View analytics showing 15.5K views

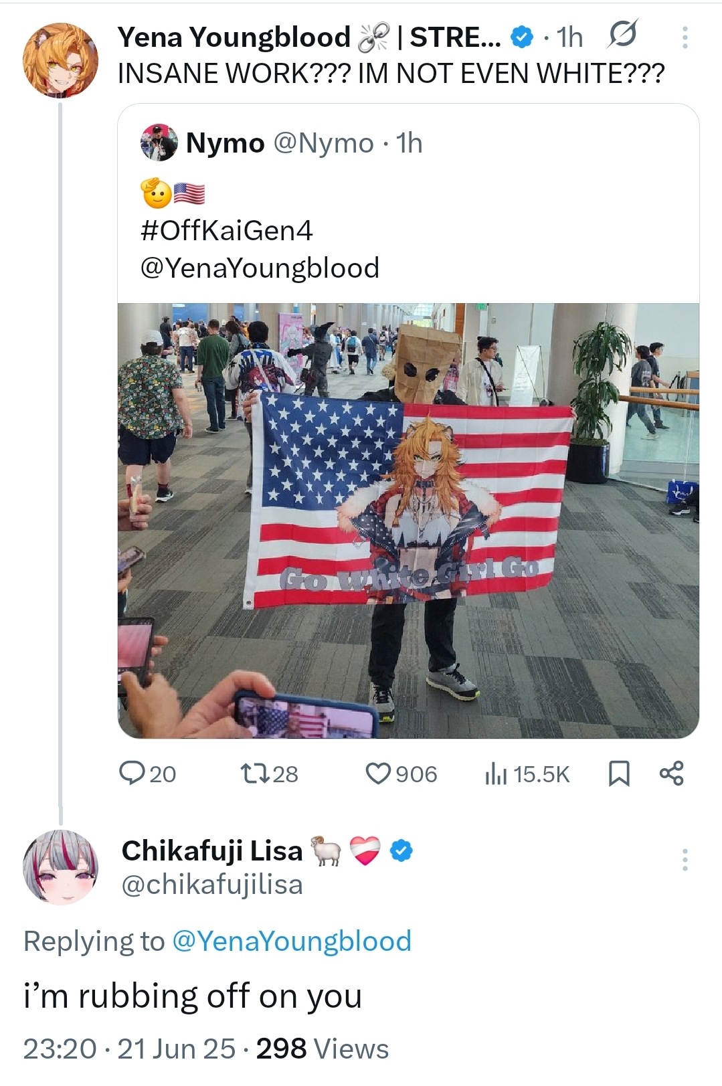coord(527,774)
